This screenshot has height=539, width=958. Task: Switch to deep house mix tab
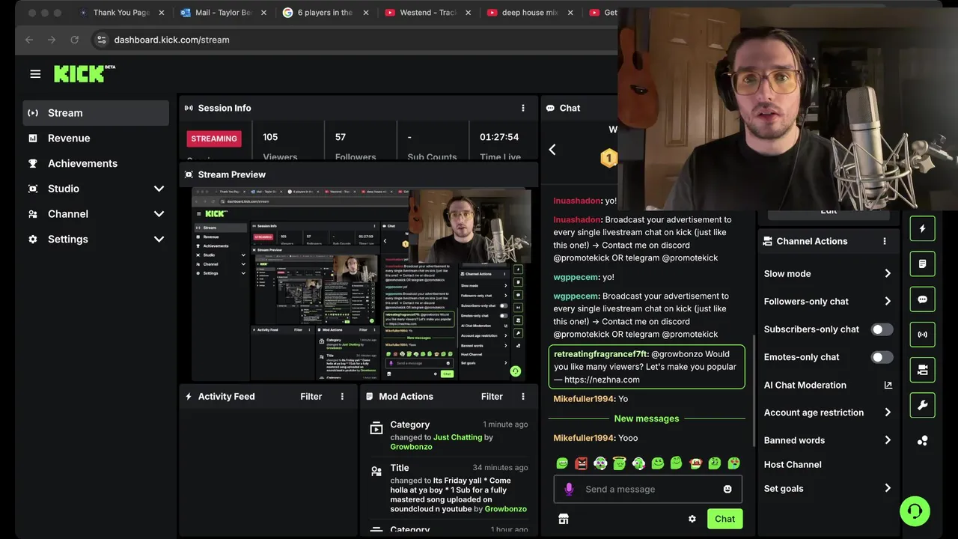tap(529, 13)
